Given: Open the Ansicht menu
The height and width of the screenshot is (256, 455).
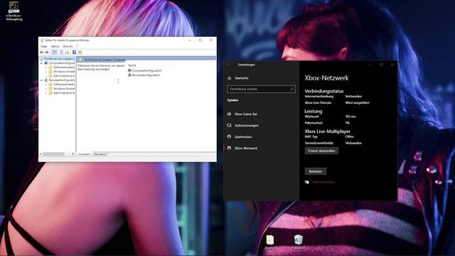Looking at the screenshot, I should point(68,46).
